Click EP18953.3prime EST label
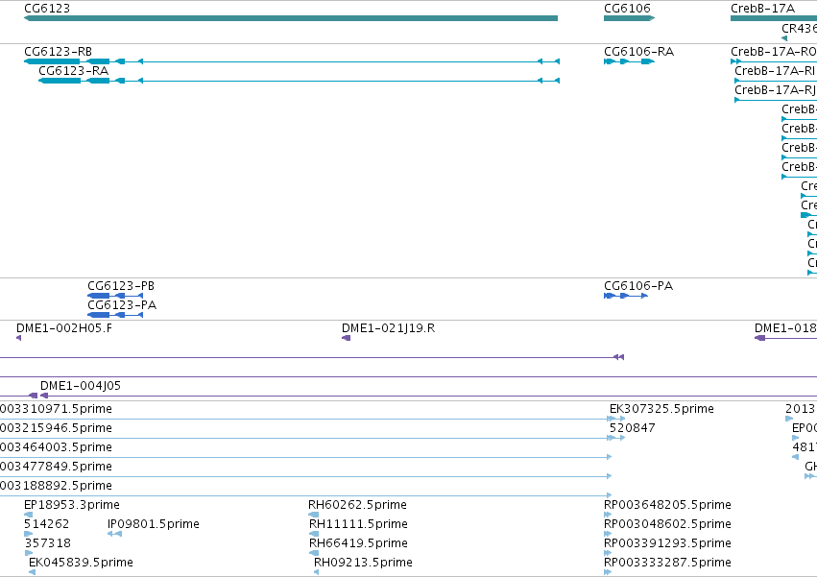This screenshot has height=577, width=817. tap(72, 505)
